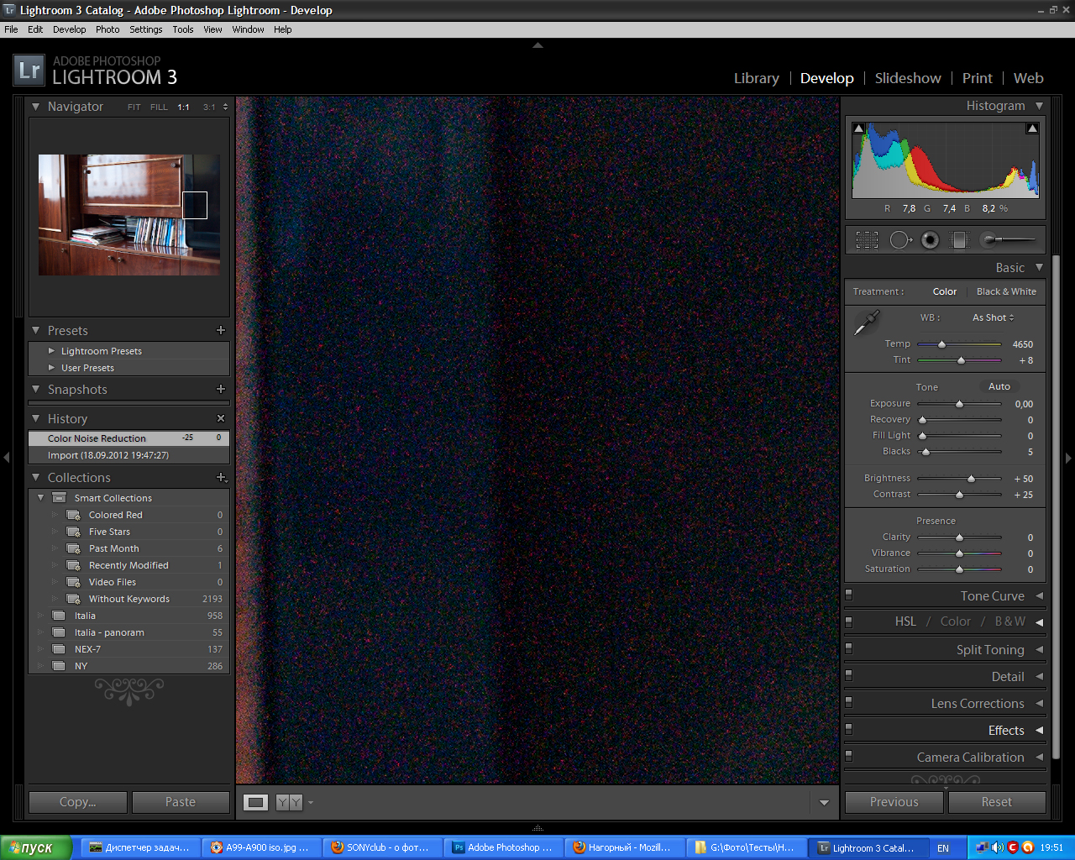Toggle shadow clipping indicator in histogram
This screenshot has height=860, width=1075.
pyautogui.click(x=858, y=128)
